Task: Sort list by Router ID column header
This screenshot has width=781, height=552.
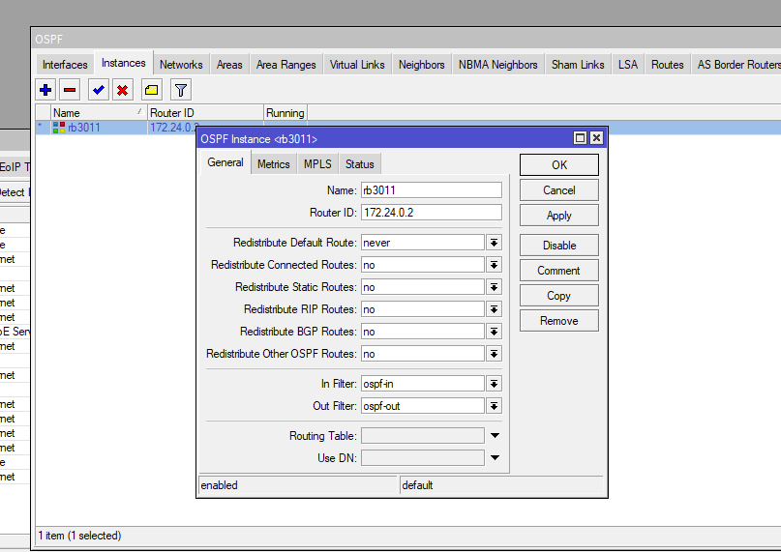Action: click(204, 113)
